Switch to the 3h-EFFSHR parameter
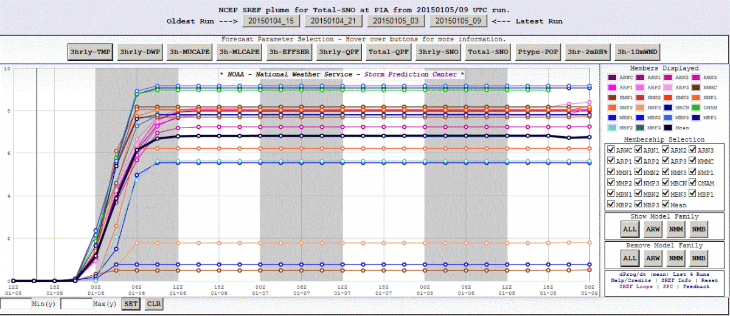The image size is (730, 316). click(290, 52)
